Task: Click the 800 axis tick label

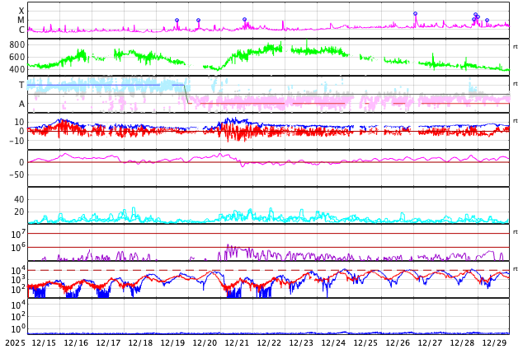Action: pyautogui.click(x=16, y=44)
